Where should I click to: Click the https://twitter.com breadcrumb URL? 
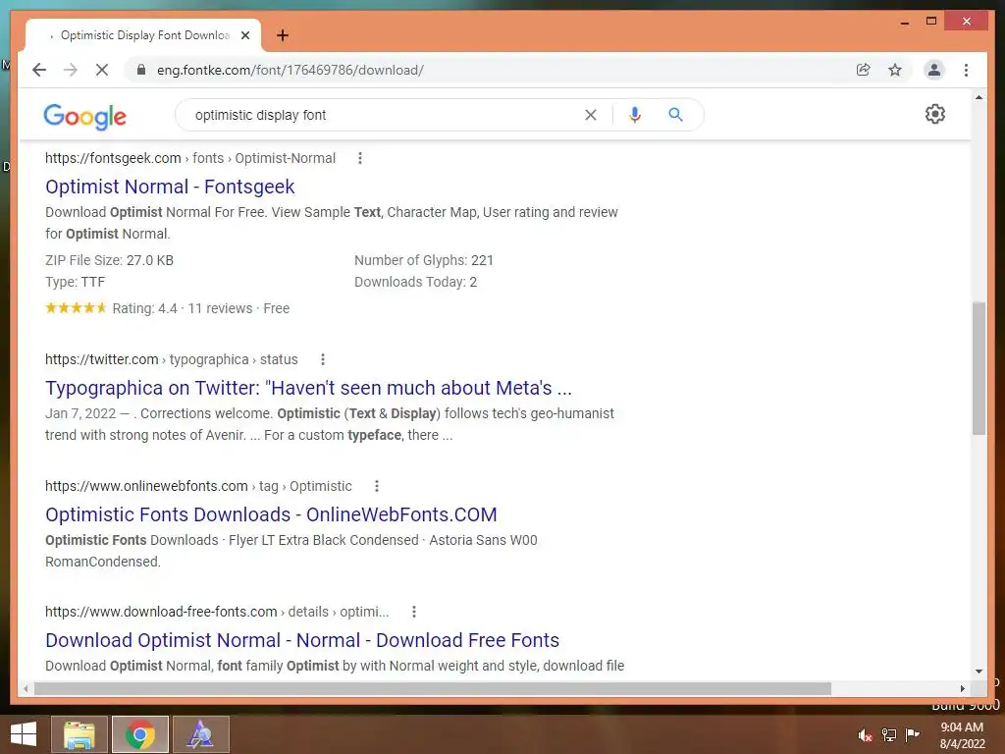coord(101,359)
